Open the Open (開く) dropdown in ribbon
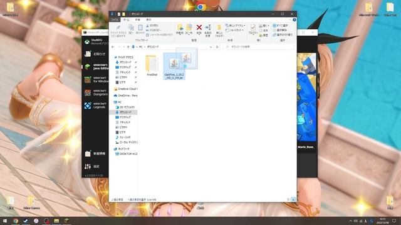 pyautogui.click(x=264, y=26)
